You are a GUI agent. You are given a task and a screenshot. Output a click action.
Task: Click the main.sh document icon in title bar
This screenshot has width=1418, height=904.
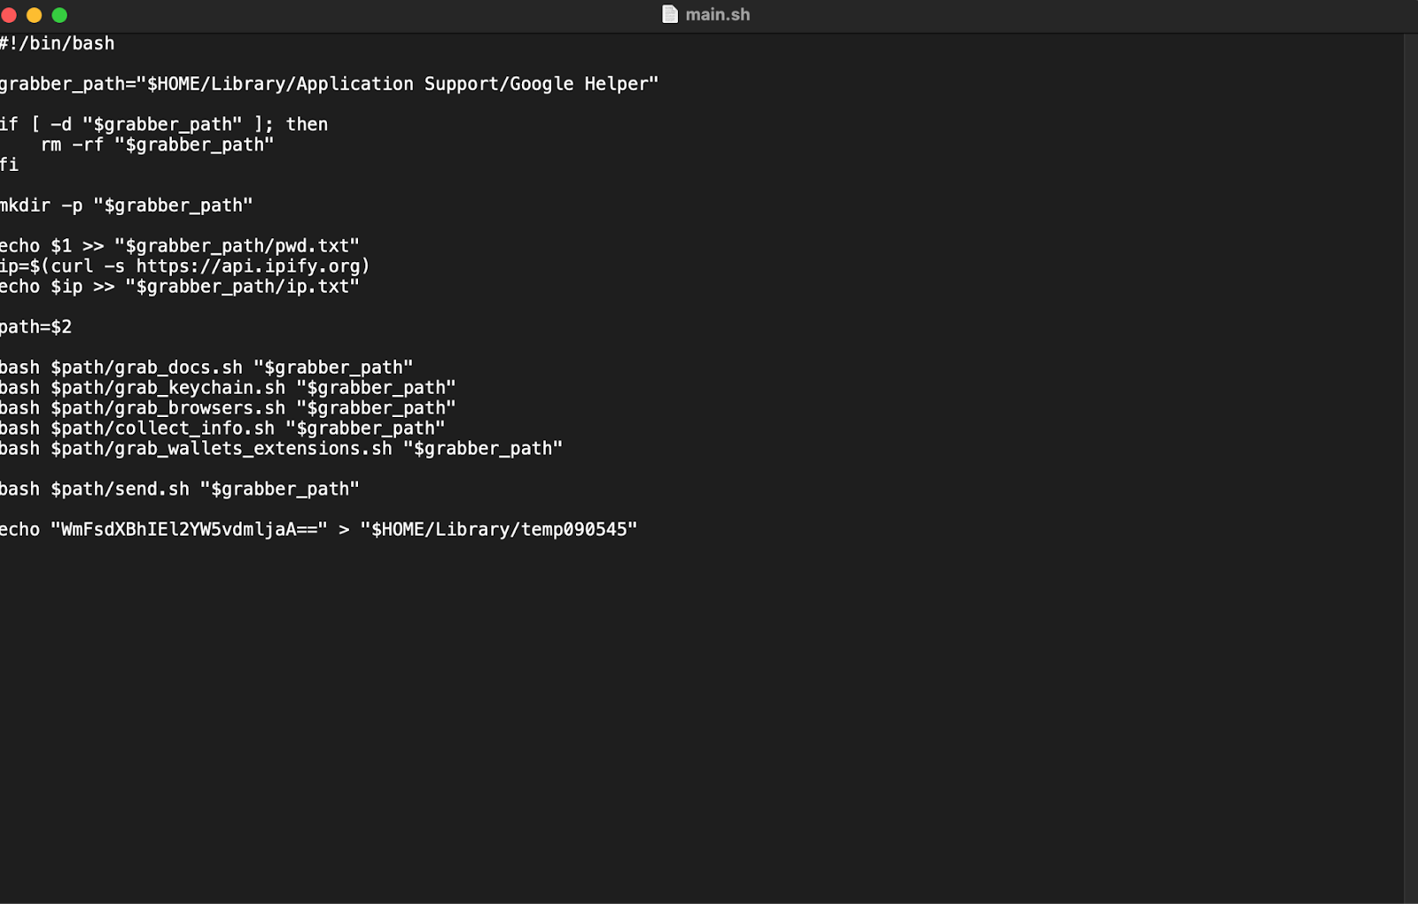(670, 14)
